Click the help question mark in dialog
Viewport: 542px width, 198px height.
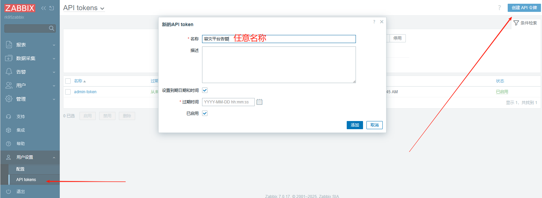tap(374, 22)
